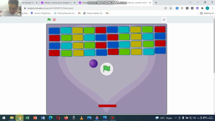
Task: Select the 'mercon, counter numbe' tab
Action: [x=137, y=3]
